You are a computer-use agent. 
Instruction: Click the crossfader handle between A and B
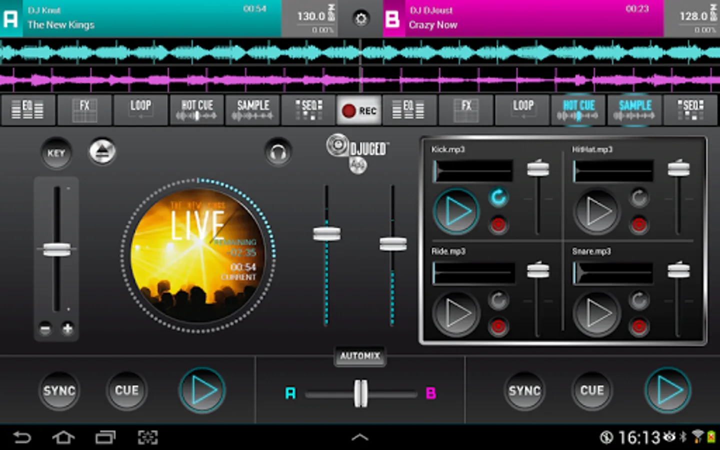click(360, 393)
